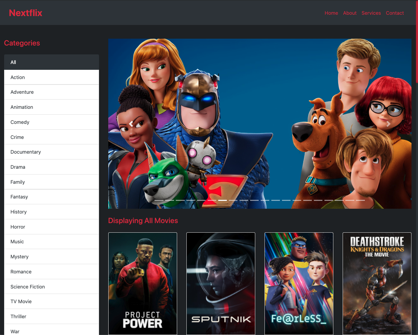Image resolution: width=418 pixels, height=335 pixels.
Task: Select the Mystery category
Action: pyautogui.click(x=51, y=257)
